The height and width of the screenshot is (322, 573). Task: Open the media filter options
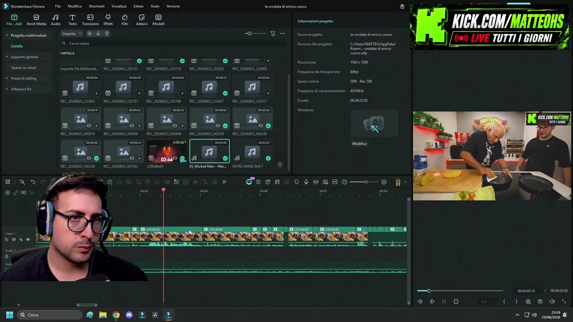pyautogui.click(x=273, y=34)
